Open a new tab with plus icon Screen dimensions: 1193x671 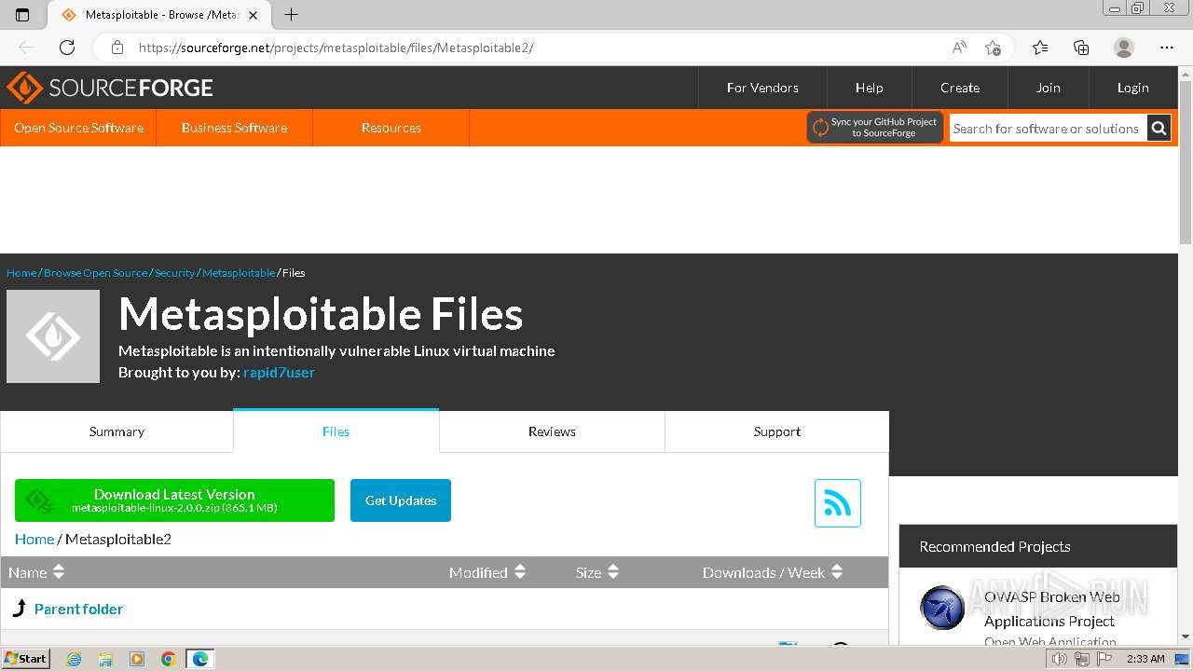click(291, 15)
